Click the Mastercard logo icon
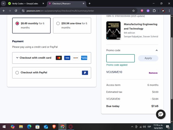 (59, 58)
